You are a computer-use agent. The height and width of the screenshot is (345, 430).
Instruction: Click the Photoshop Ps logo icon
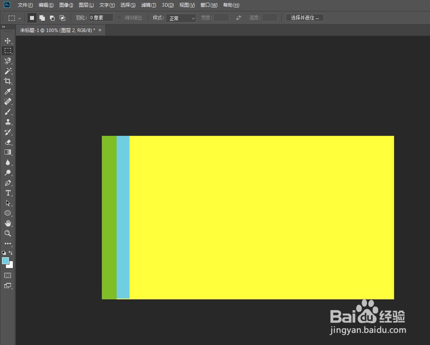[x=7, y=5]
